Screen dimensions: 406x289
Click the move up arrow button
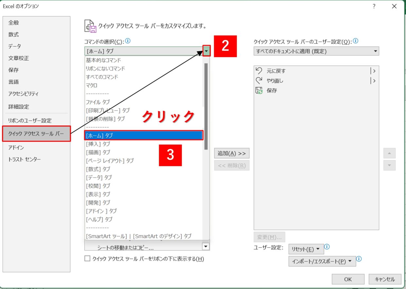pyautogui.click(x=389, y=153)
